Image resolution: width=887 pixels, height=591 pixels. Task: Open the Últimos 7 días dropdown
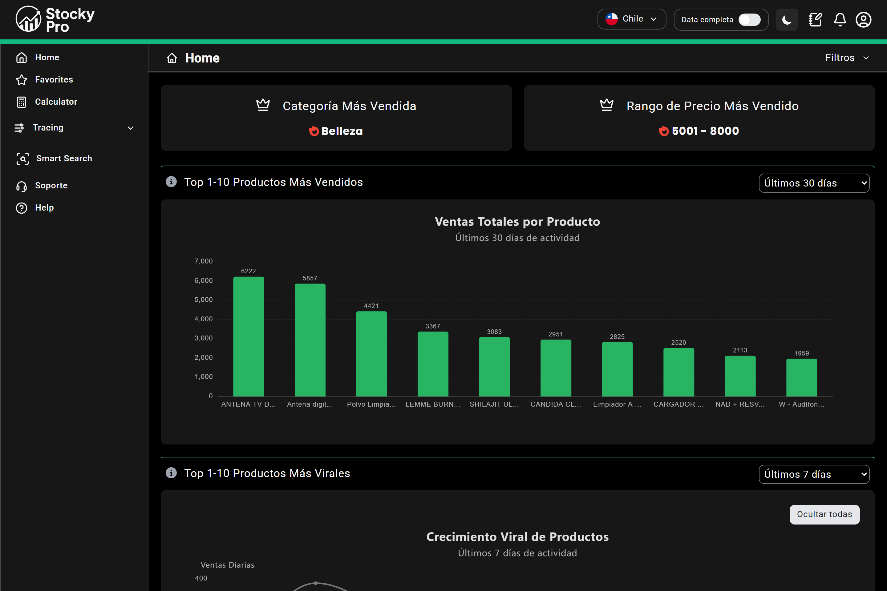click(814, 474)
